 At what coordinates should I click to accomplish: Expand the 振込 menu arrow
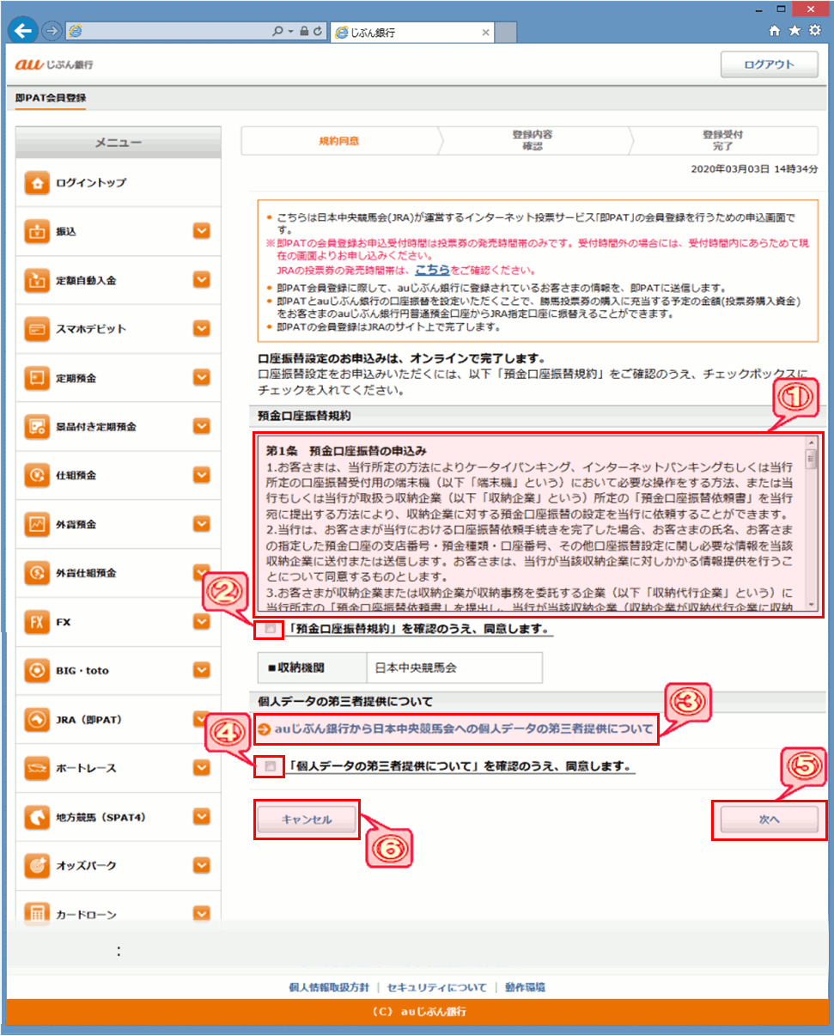[202, 231]
